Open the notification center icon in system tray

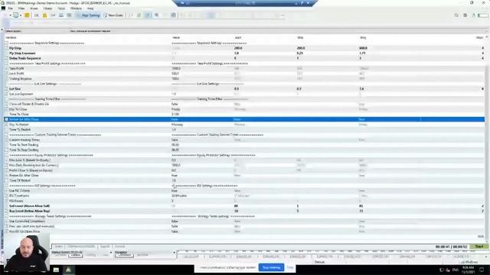point(482,270)
